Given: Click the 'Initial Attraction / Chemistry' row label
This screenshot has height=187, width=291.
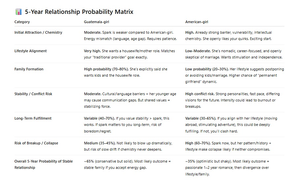Looking at the screenshot, I should point(38,32).
